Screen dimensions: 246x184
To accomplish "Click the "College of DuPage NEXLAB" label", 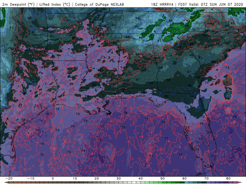I will (x=99, y=4).
